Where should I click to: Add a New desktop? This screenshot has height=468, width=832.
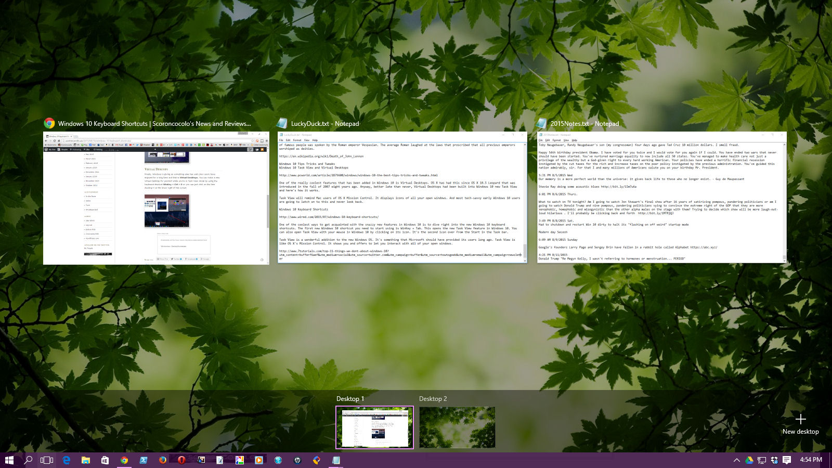(800, 423)
